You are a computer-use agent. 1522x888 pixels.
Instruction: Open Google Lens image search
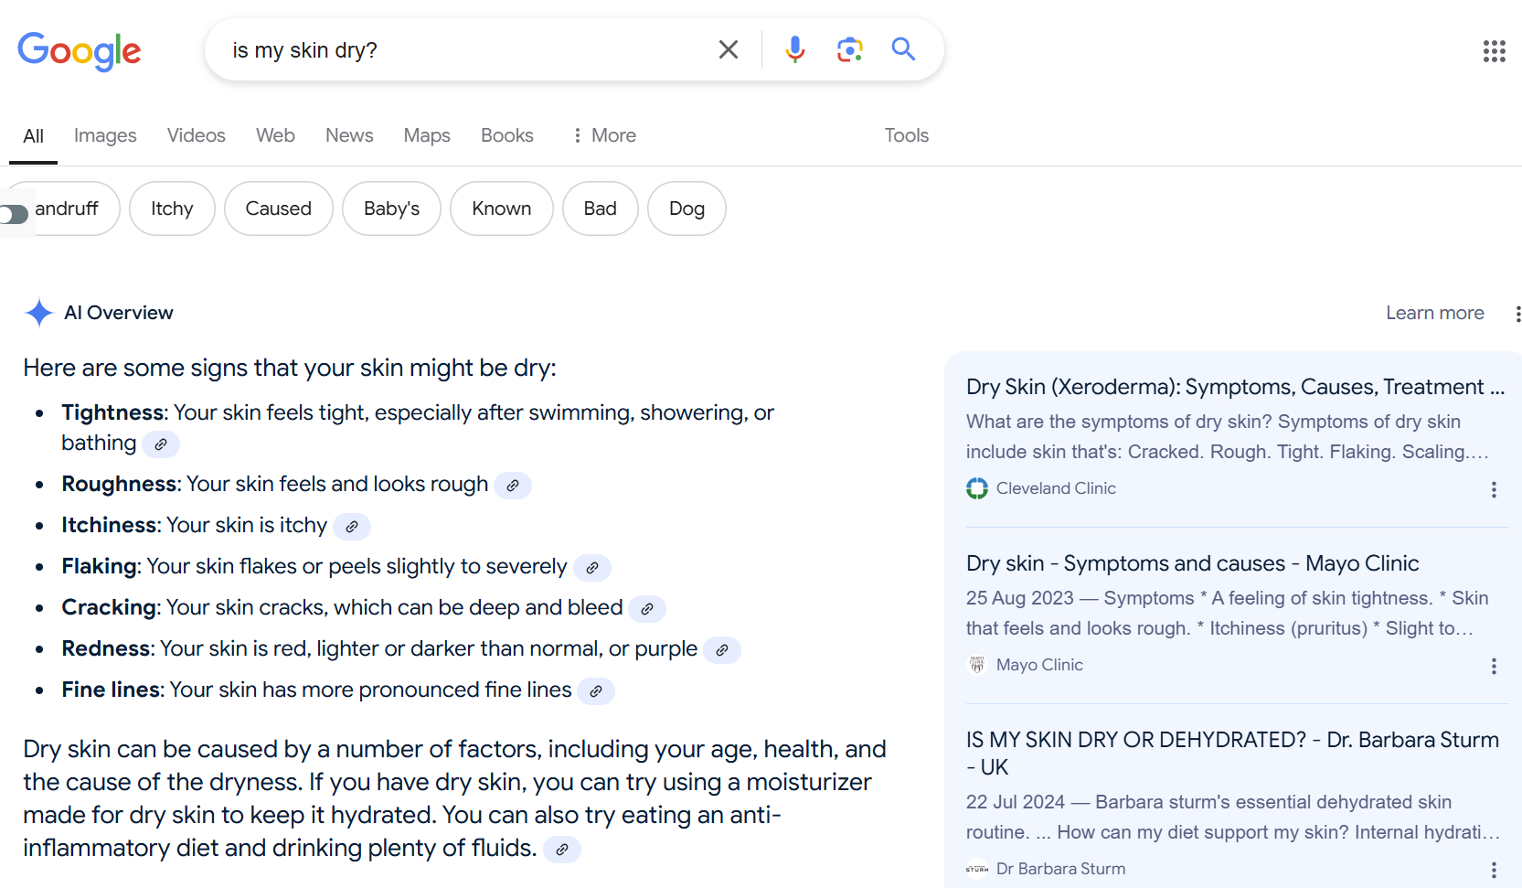pos(850,49)
